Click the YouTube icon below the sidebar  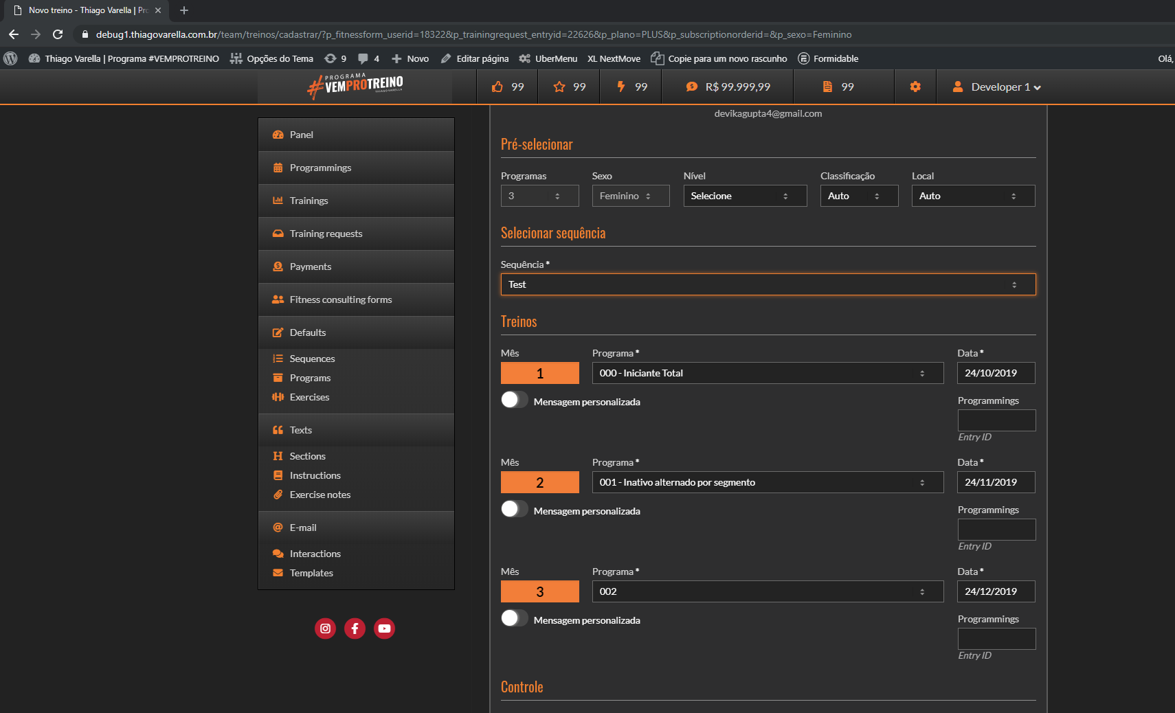(384, 629)
